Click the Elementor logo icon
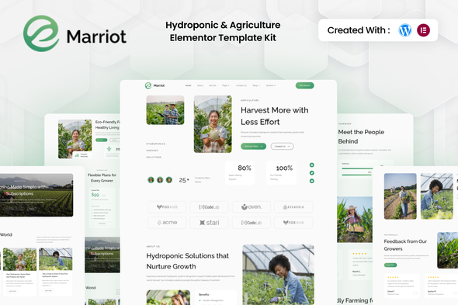This screenshot has width=458, height=305. point(423,30)
